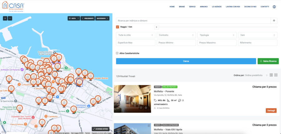The image size is (281, 134).
Task: Open the Contratto dropdown
Action: (x=176, y=35)
